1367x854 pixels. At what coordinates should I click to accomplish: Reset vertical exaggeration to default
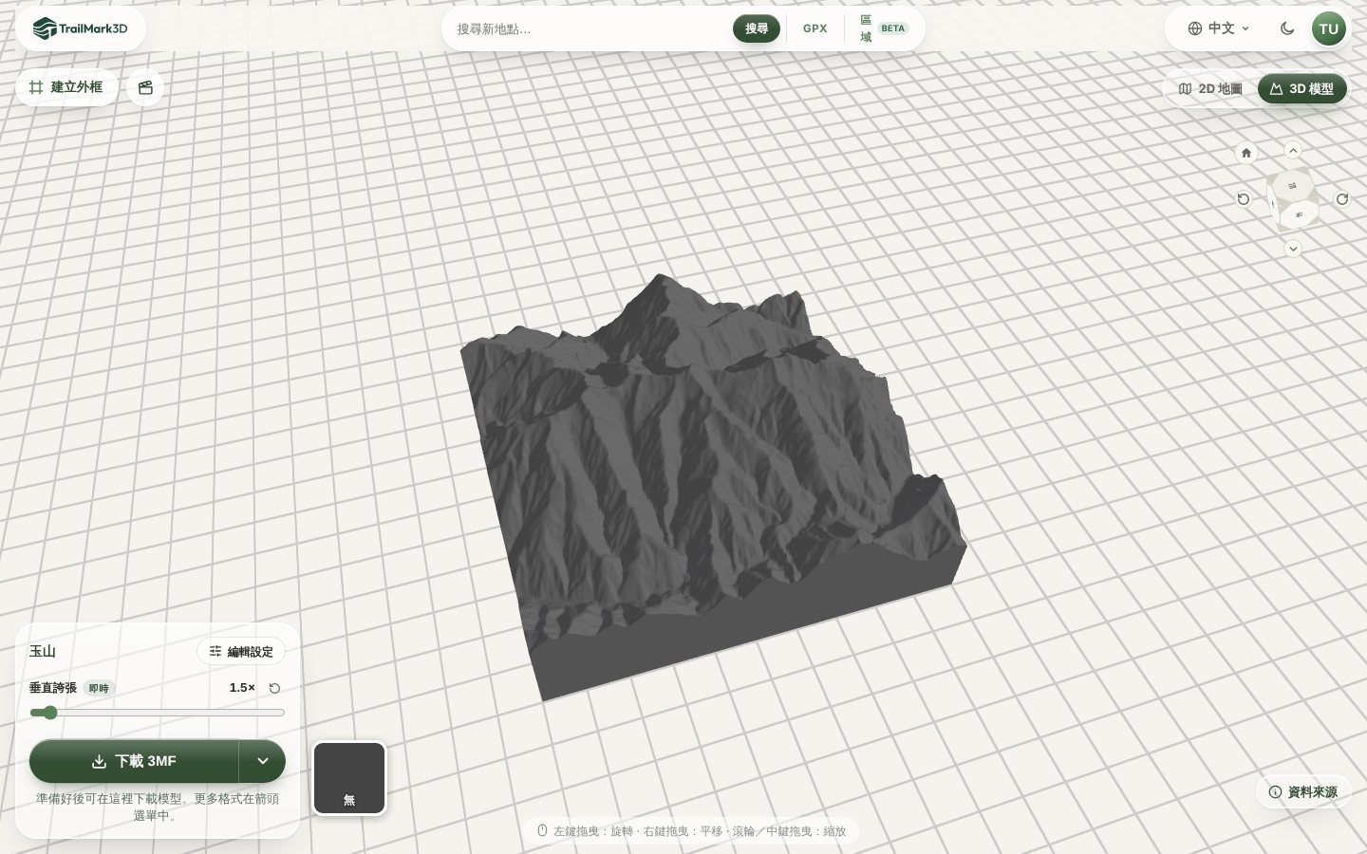click(x=274, y=688)
